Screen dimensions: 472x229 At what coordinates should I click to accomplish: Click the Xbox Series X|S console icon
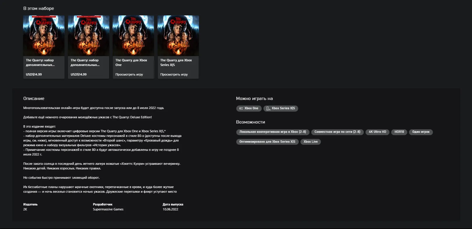[268, 108]
